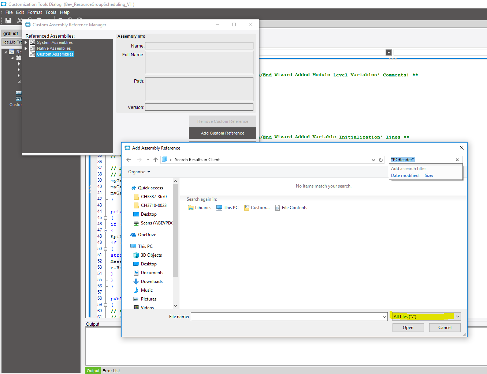The width and height of the screenshot is (487, 374).
Task: Open CH3710-0023 folder
Action: (x=150, y=205)
